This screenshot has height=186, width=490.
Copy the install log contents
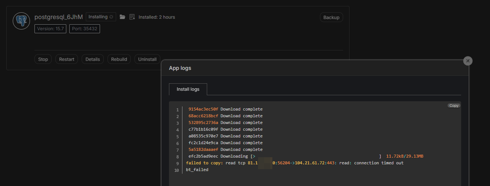click(x=454, y=106)
